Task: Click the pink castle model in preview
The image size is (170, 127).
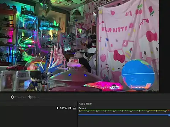Action: [x=58, y=55]
